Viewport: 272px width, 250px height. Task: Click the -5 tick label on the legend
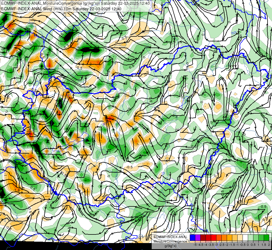(x=195, y=245)
